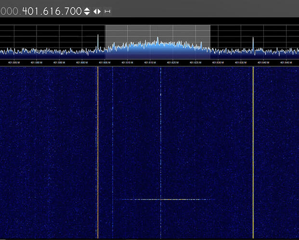Click the frequency up arrow
This screenshot has width=299, height=240.
coord(87,9)
